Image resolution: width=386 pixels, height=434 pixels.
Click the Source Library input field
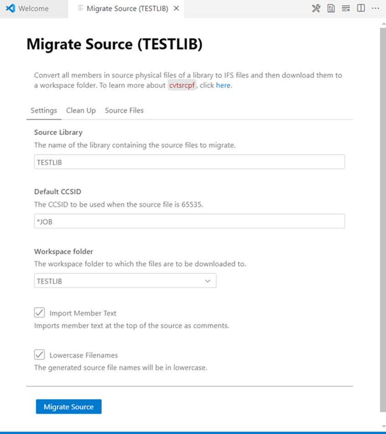(x=189, y=162)
